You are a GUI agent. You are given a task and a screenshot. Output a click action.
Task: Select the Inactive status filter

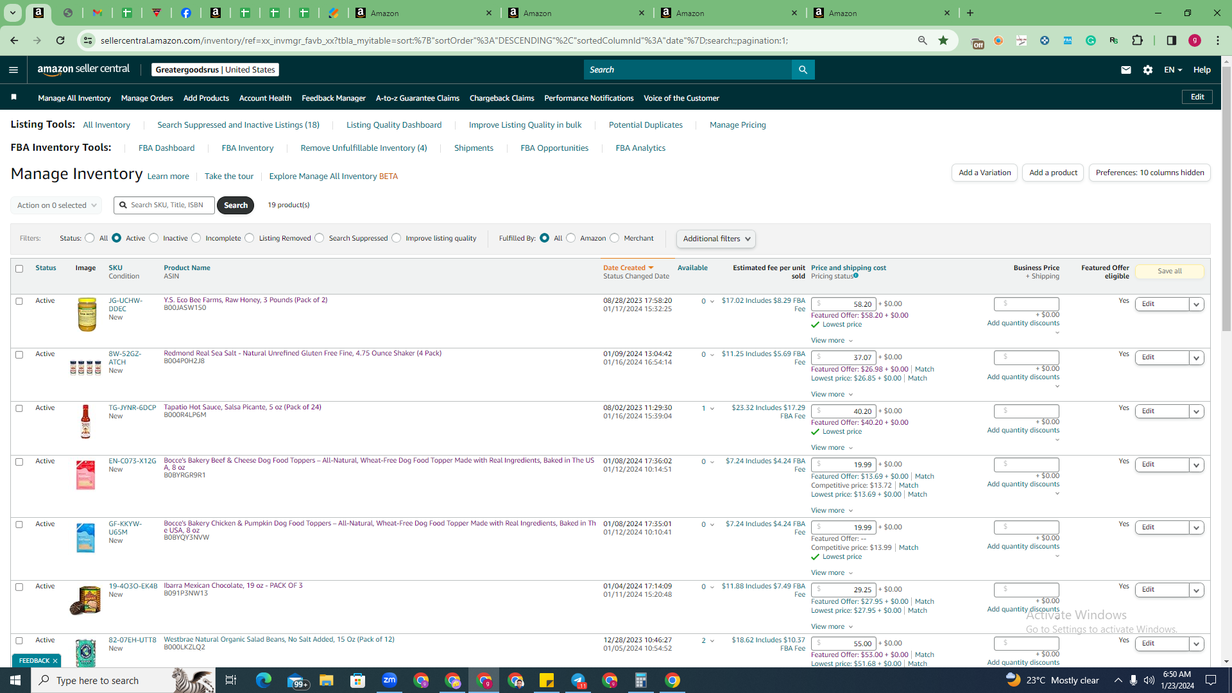point(154,238)
